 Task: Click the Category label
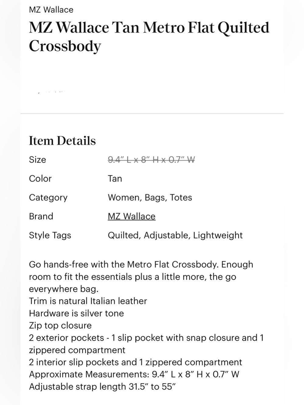click(x=48, y=197)
